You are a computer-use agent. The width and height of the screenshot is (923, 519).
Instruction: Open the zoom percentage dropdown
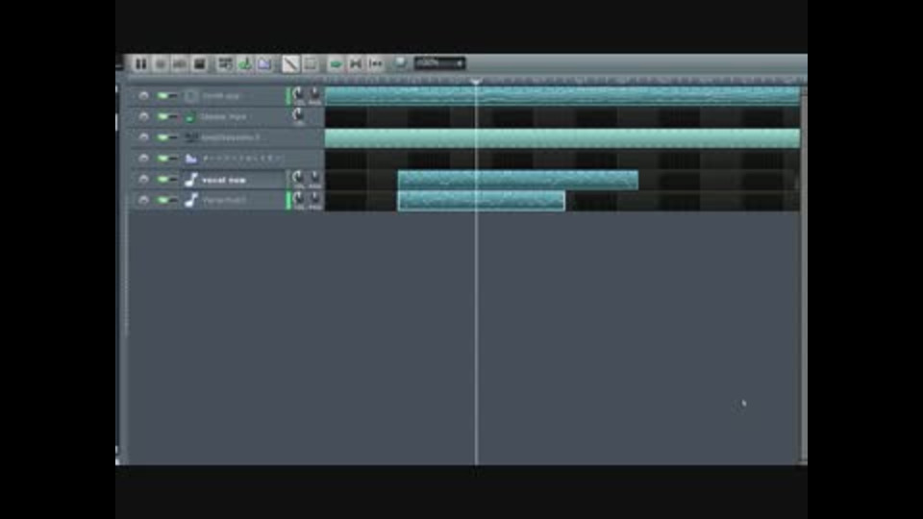pos(439,63)
